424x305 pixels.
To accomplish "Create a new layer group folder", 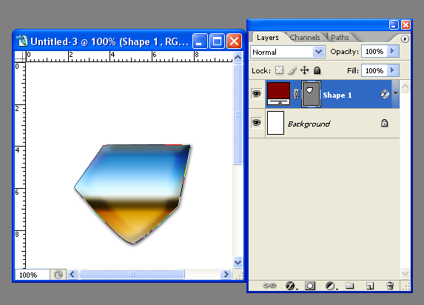I will pyautogui.click(x=350, y=286).
